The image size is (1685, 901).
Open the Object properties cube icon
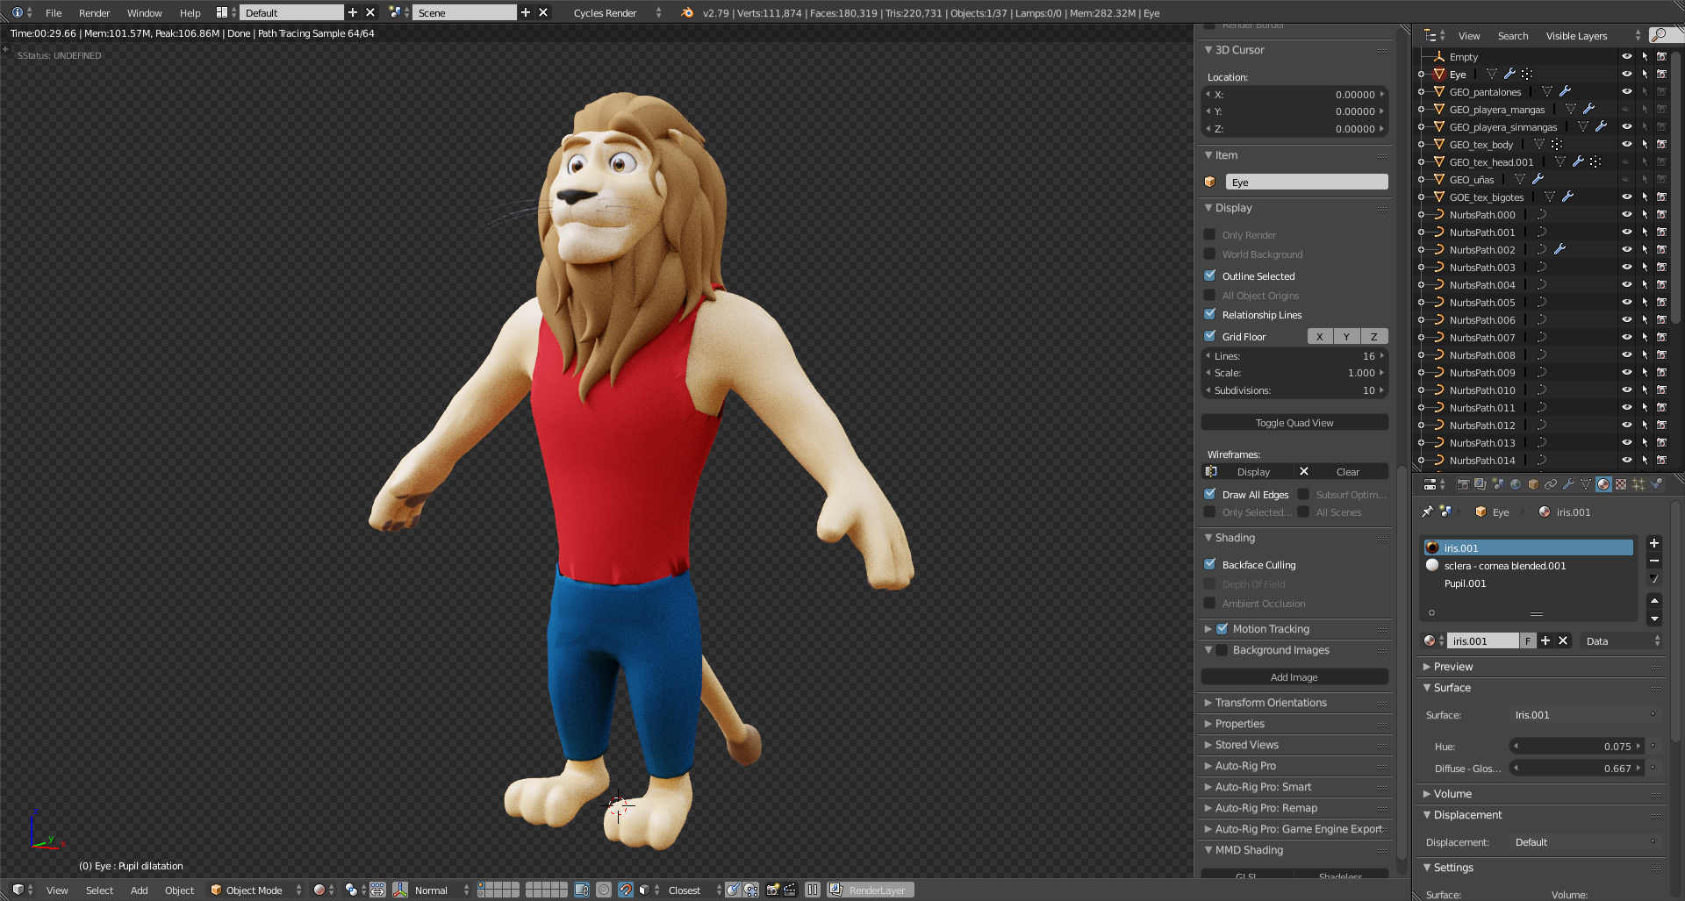(x=1533, y=484)
